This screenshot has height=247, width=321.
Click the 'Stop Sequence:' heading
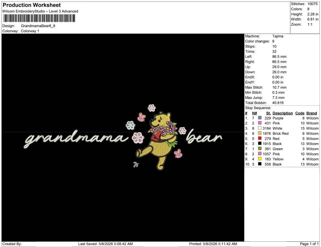(x=258, y=108)
